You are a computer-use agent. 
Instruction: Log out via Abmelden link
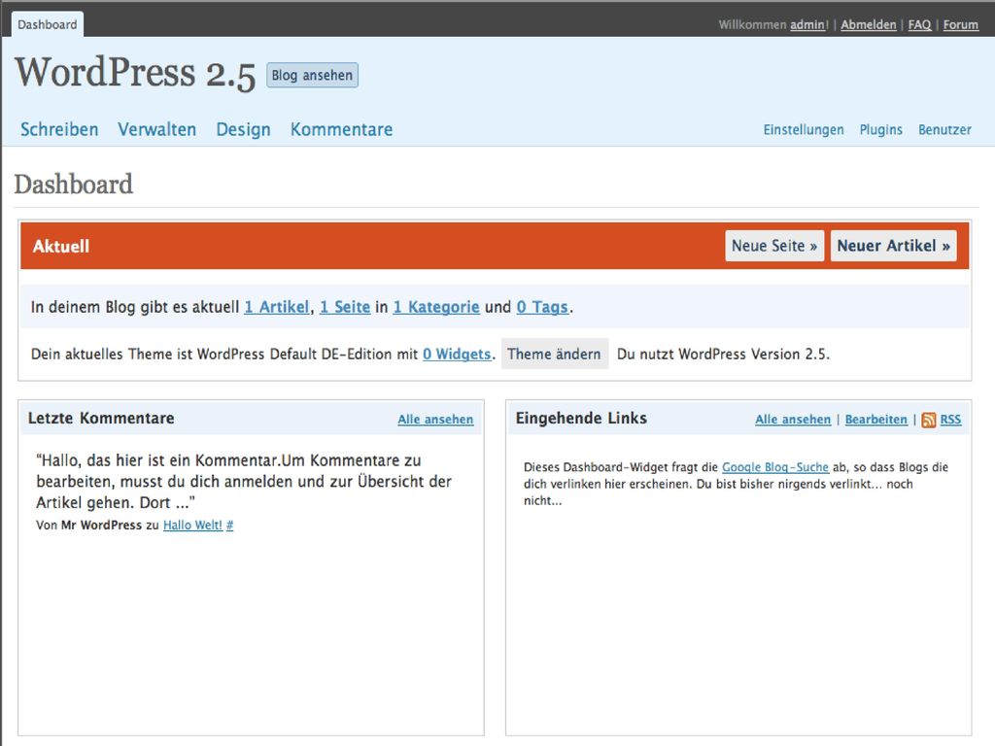(x=869, y=24)
